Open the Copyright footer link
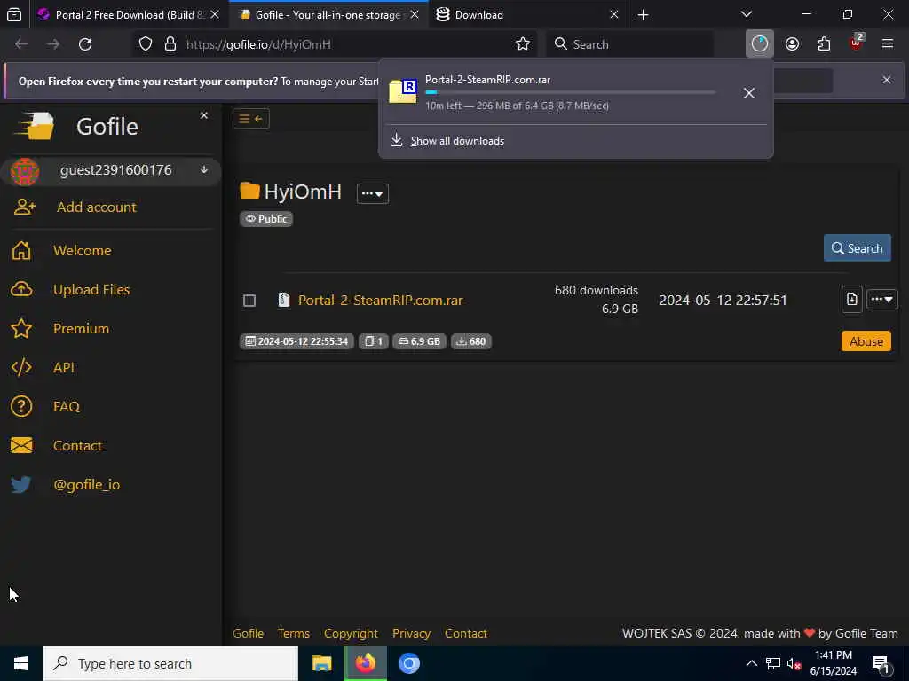Screen dimensions: 909x681 pyautogui.click(x=351, y=633)
